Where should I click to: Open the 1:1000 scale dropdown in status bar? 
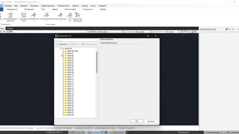[x=227, y=133]
